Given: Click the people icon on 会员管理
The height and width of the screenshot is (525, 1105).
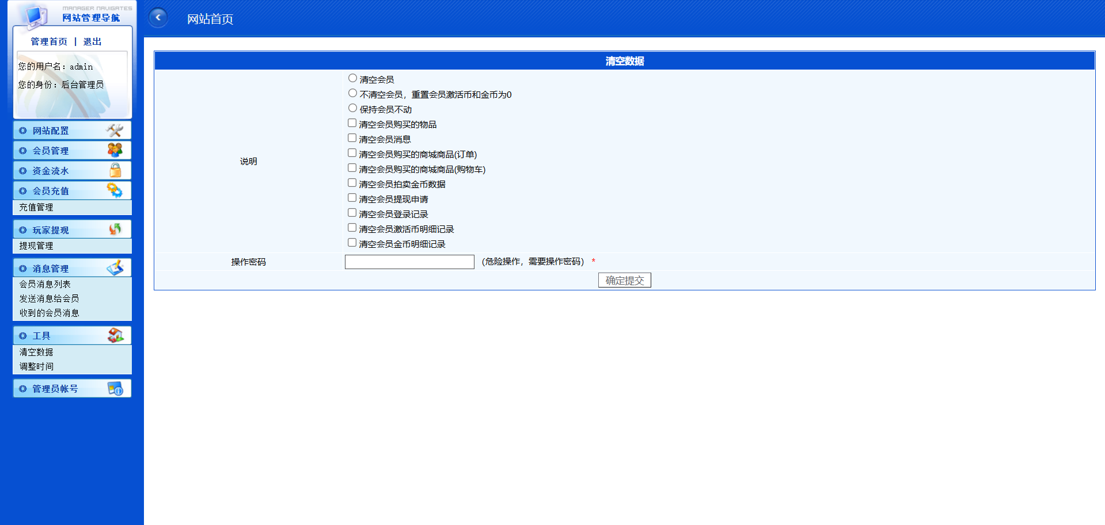Looking at the screenshot, I should click(115, 150).
